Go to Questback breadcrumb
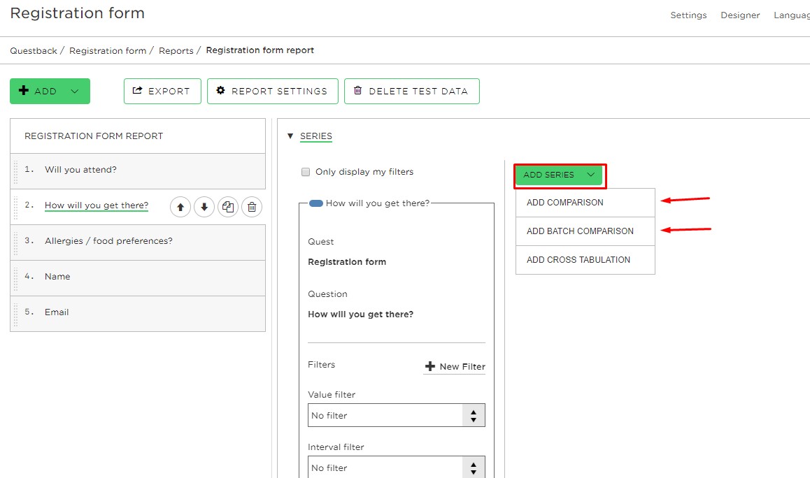 (34, 50)
